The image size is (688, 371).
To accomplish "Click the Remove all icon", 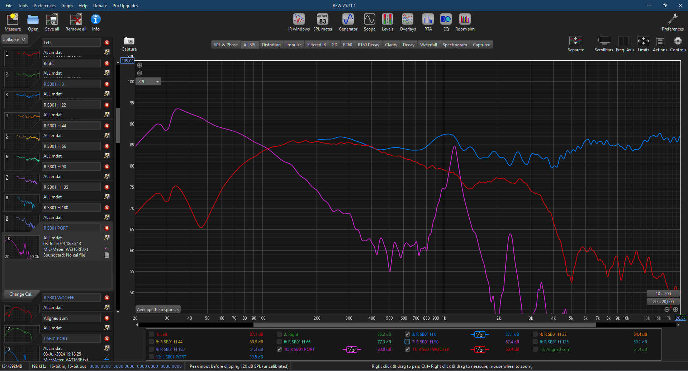I will click(76, 22).
